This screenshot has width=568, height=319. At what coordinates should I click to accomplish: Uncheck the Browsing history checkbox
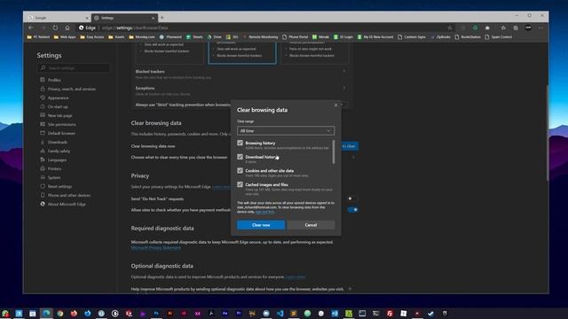(240, 143)
